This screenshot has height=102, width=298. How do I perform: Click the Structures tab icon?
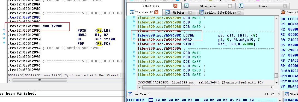tap(187, 6)
